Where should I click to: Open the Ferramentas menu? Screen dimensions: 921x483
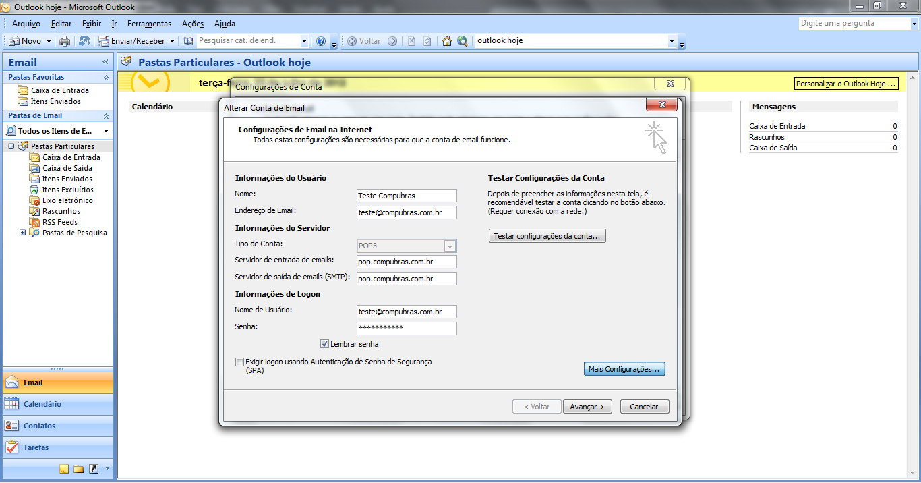pos(149,24)
